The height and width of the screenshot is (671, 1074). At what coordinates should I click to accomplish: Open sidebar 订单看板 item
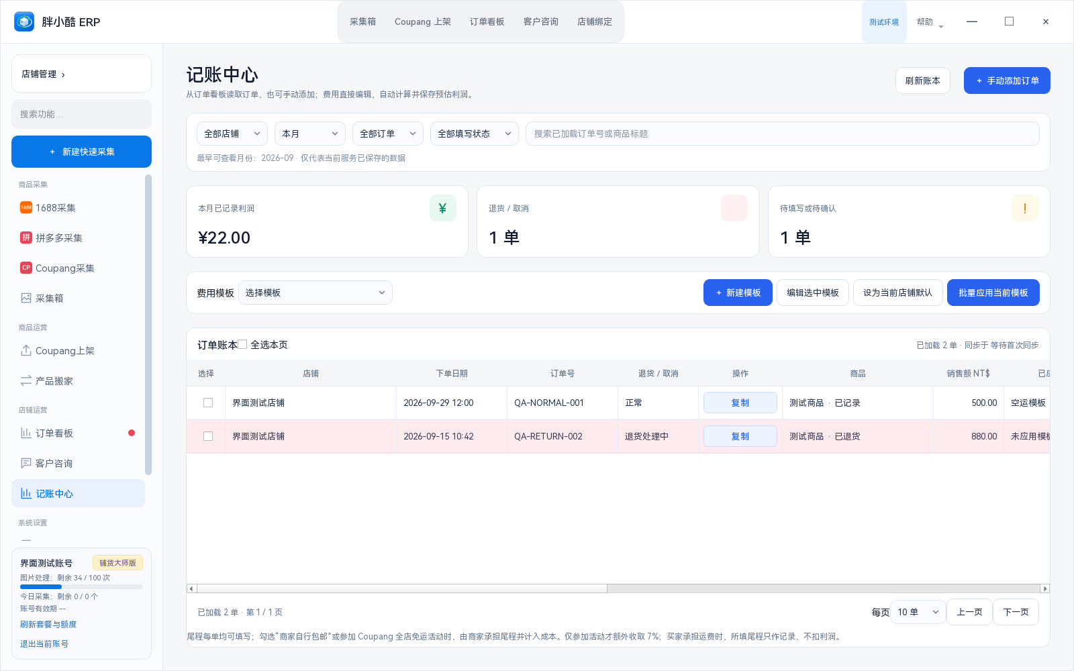78,433
